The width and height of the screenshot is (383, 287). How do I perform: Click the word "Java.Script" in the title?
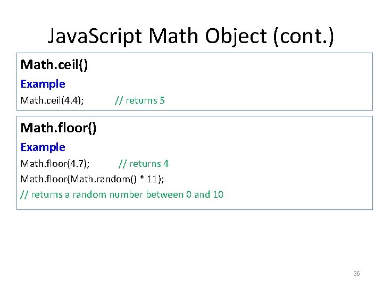95,36
